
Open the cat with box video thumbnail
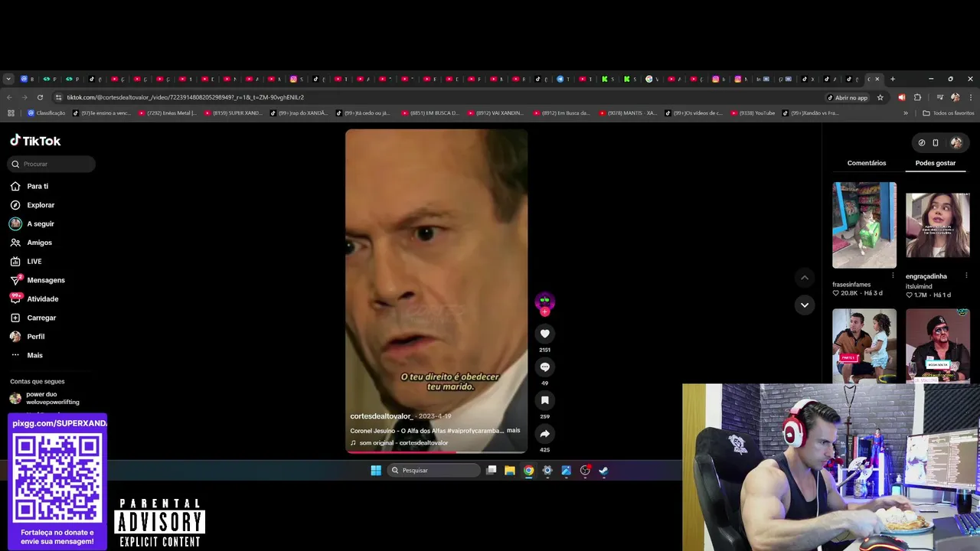click(x=864, y=225)
